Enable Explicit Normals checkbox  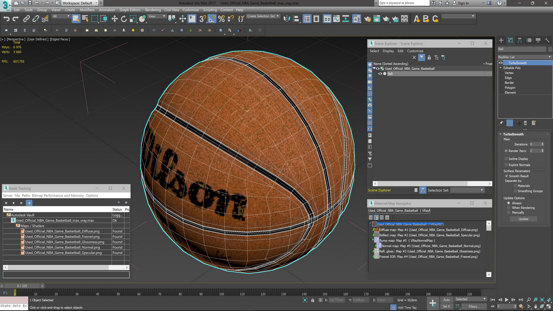[x=506, y=165]
